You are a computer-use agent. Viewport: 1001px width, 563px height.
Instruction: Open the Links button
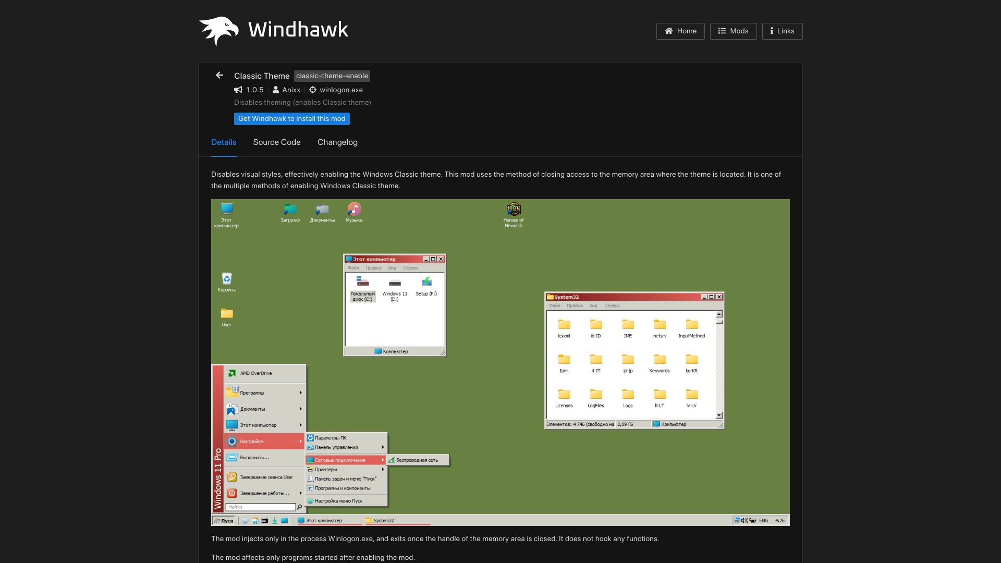782,31
